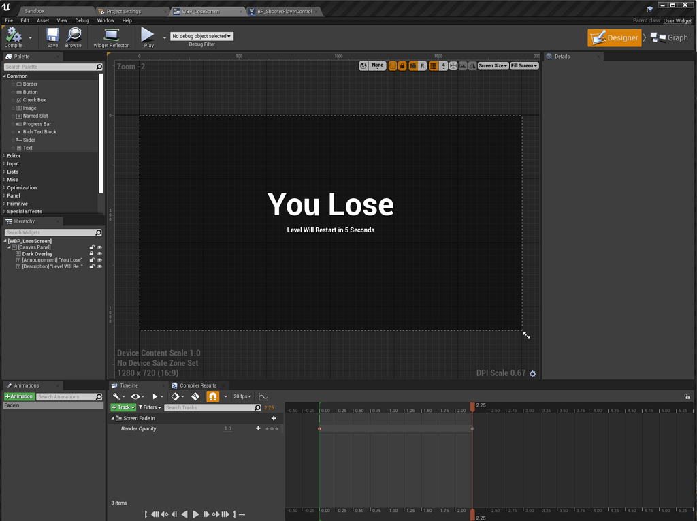Click the curve editor icon in Timeline
The width and height of the screenshot is (697, 521).
263,396
